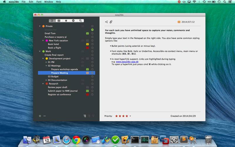Complete the Review paper draft task
This screenshot has width=235, height=147.
[93, 87]
